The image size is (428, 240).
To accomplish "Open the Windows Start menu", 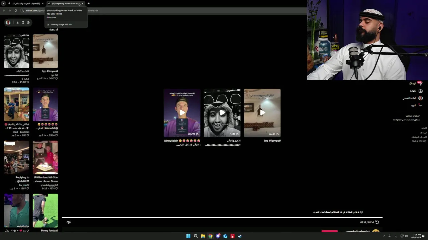I will tap(188, 236).
